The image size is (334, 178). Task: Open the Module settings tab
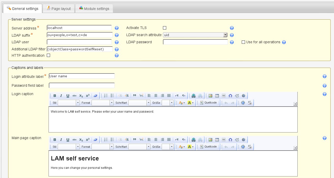click(94, 9)
